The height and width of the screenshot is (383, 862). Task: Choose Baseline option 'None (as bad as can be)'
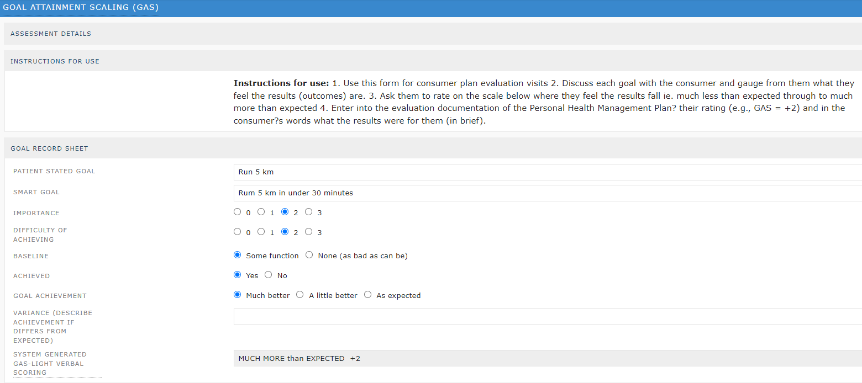(x=309, y=254)
